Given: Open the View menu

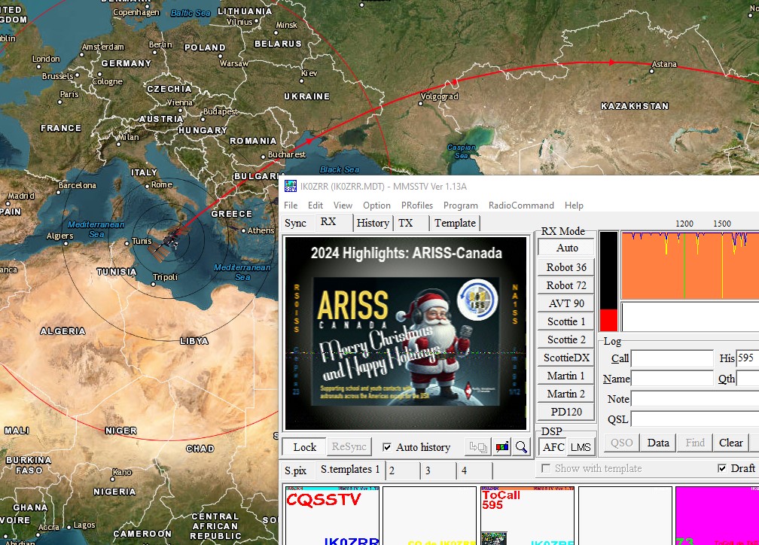Looking at the screenshot, I should point(343,206).
